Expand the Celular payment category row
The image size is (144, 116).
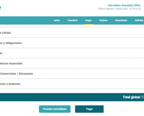pos(72,33)
